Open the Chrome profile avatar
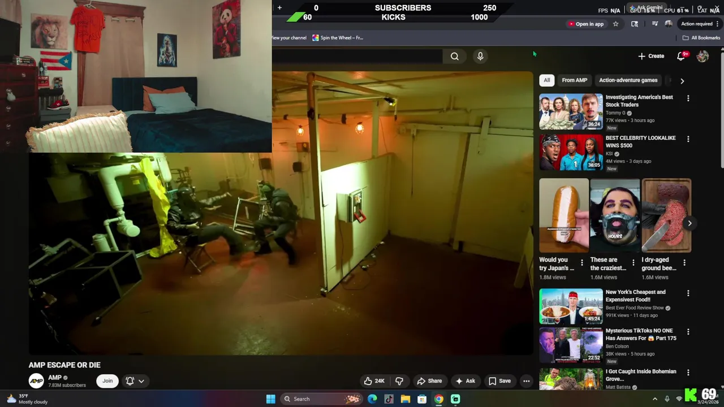This screenshot has height=407, width=724. tap(669, 24)
